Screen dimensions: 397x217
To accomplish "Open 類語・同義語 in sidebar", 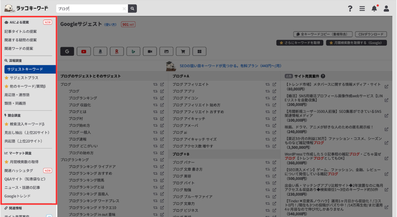I will pyautogui.click(x=15, y=103).
